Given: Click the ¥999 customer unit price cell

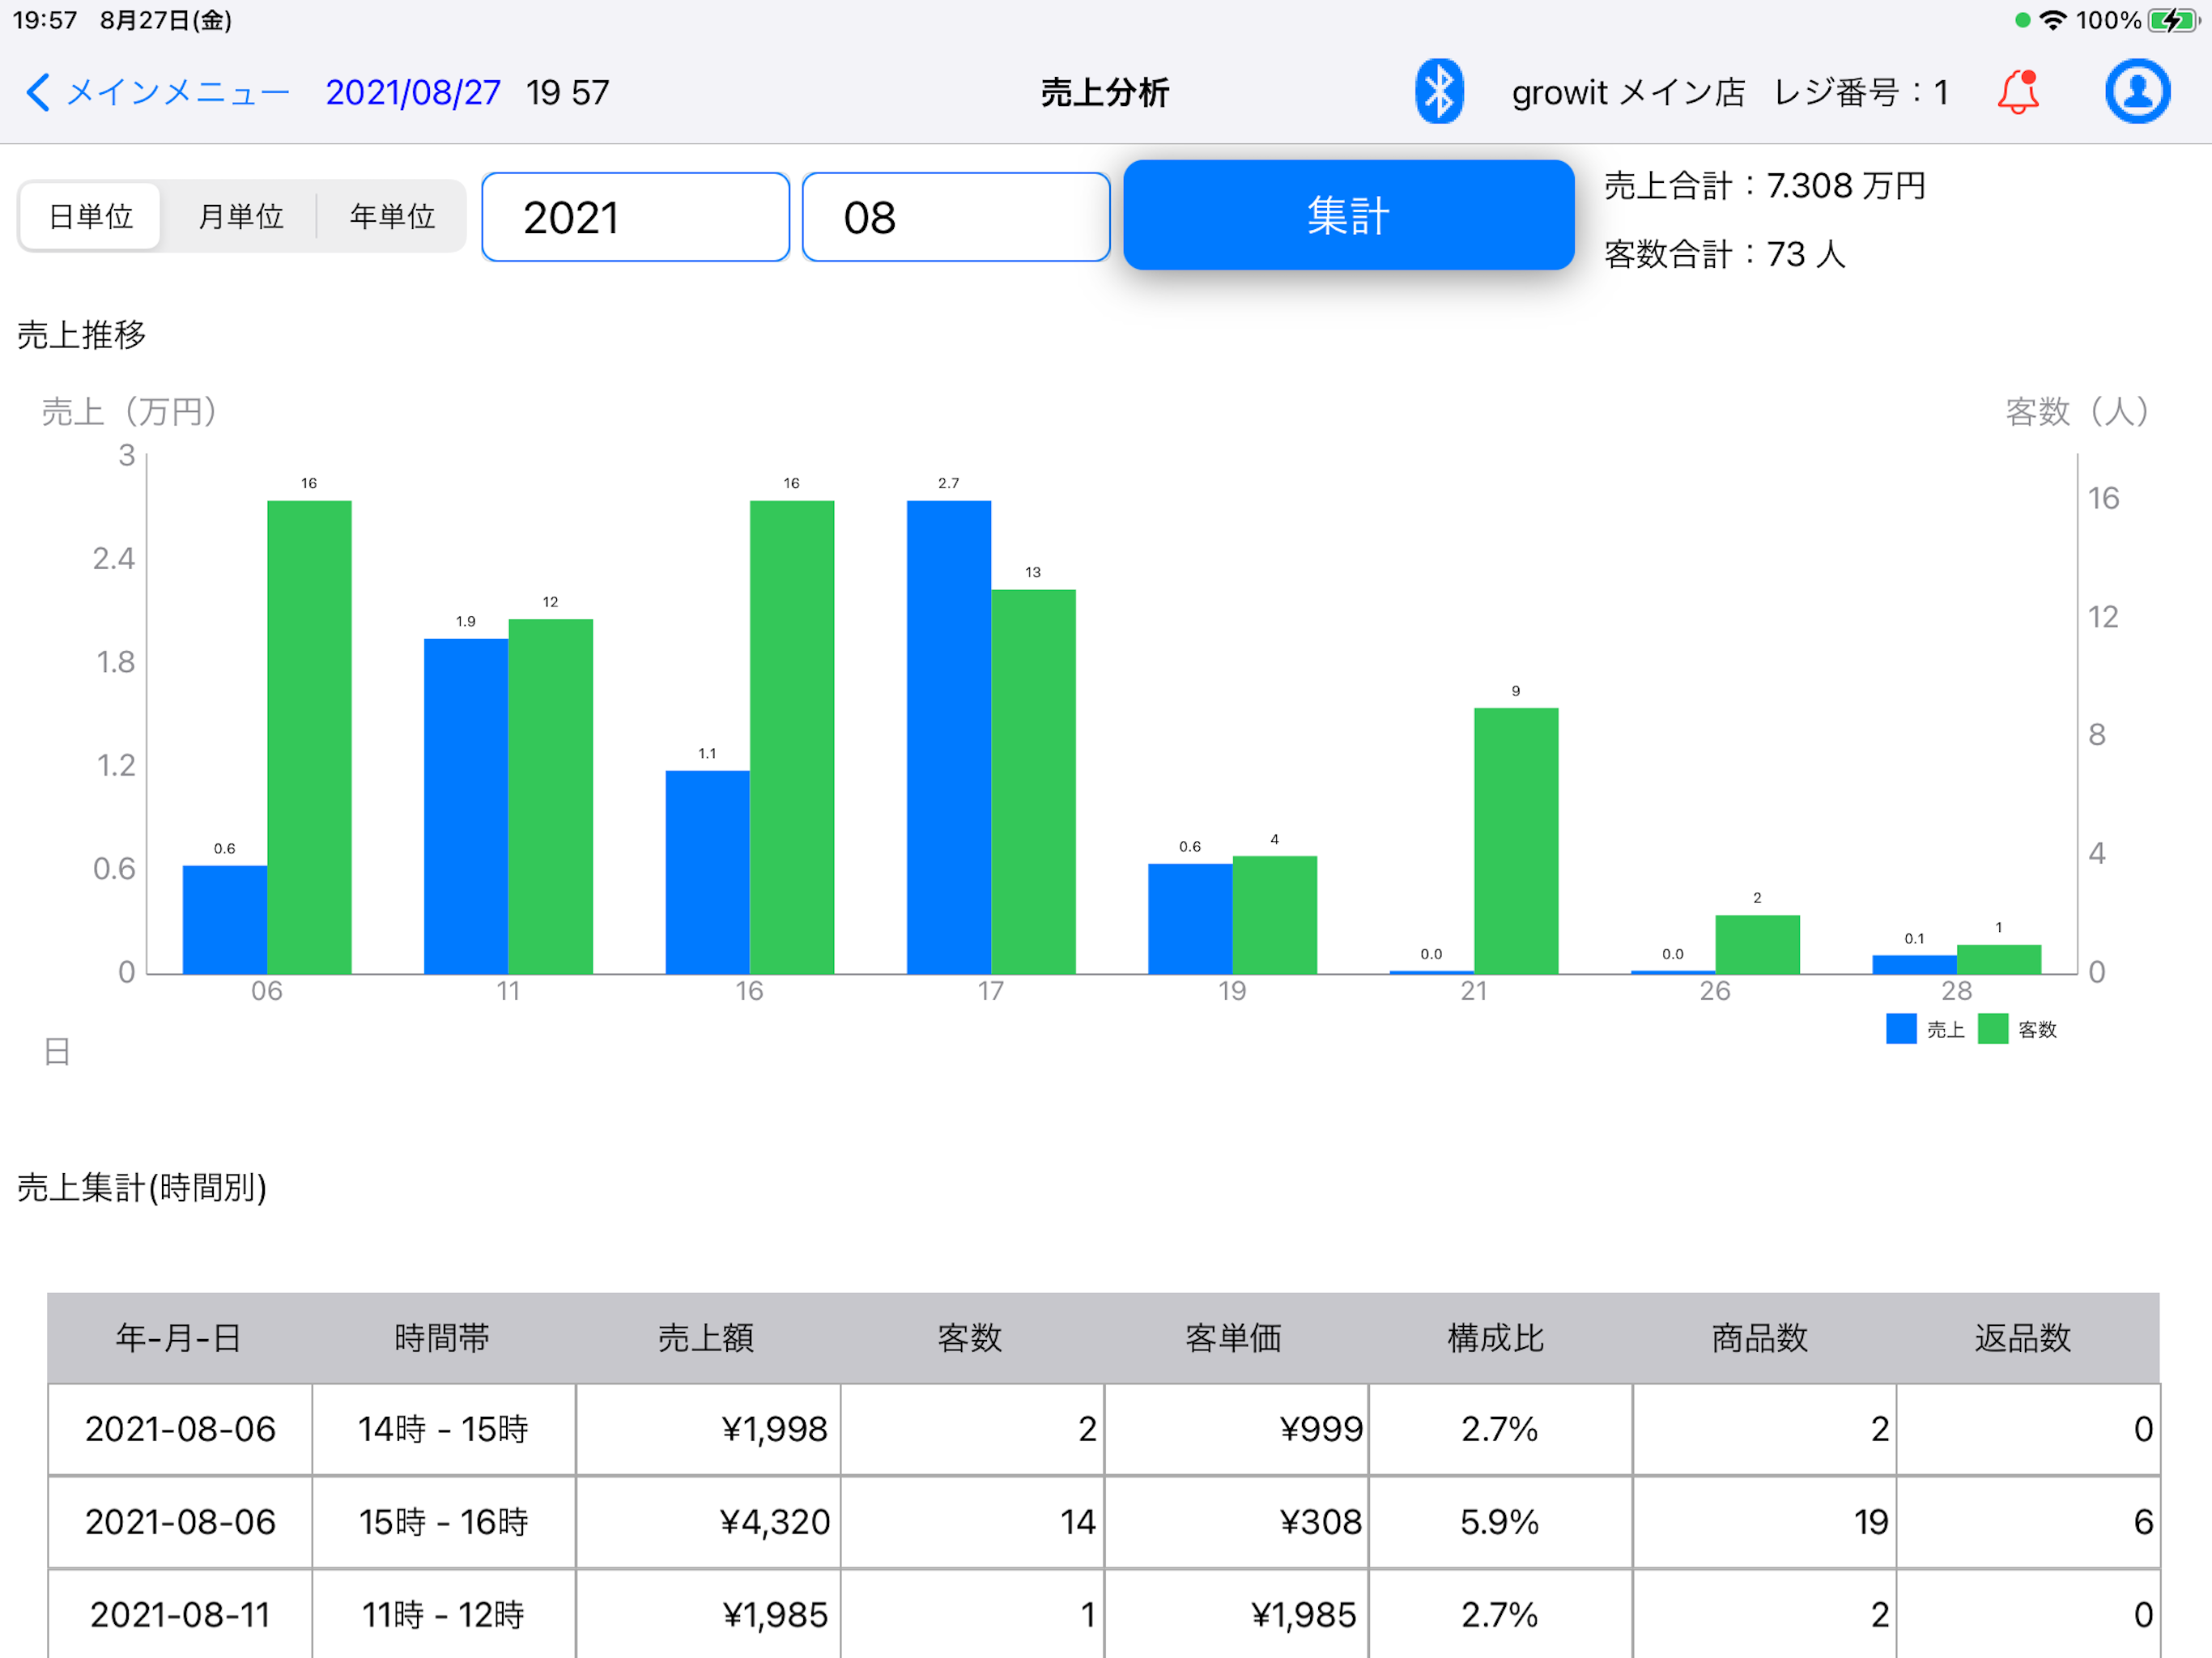Looking at the screenshot, I should (x=1235, y=1429).
